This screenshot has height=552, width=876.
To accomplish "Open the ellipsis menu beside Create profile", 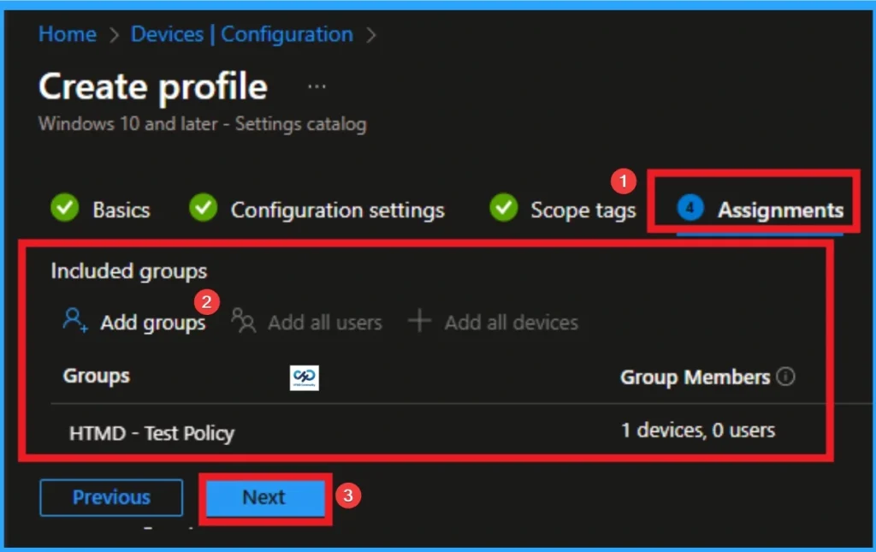I will (x=316, y=85).
